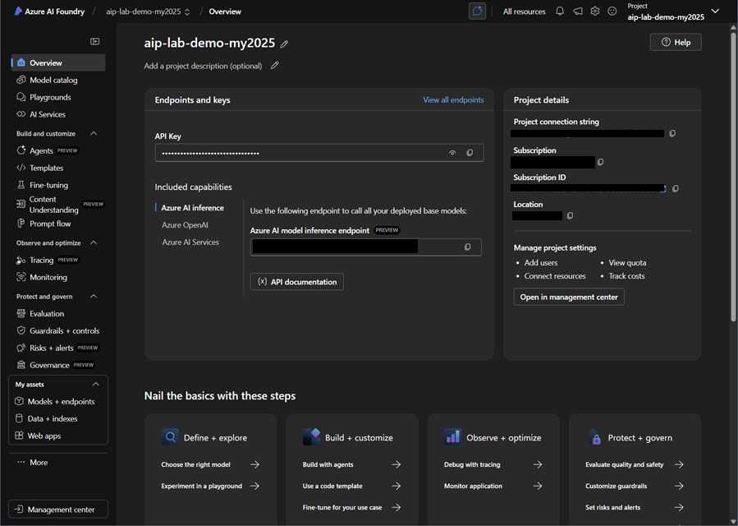Copy the model inference endpoint

coord(467,247)
